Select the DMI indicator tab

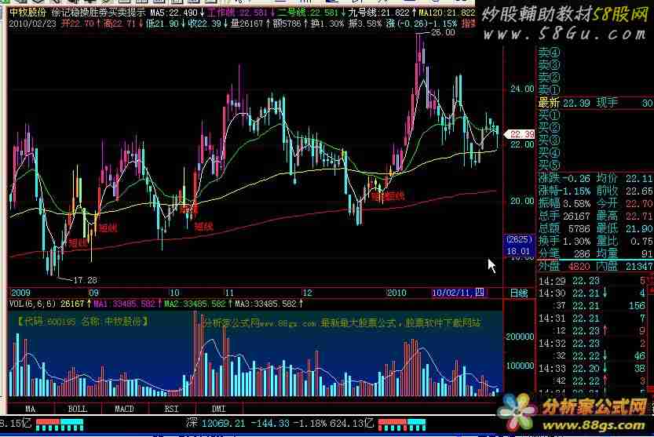(x=218, y=409)
